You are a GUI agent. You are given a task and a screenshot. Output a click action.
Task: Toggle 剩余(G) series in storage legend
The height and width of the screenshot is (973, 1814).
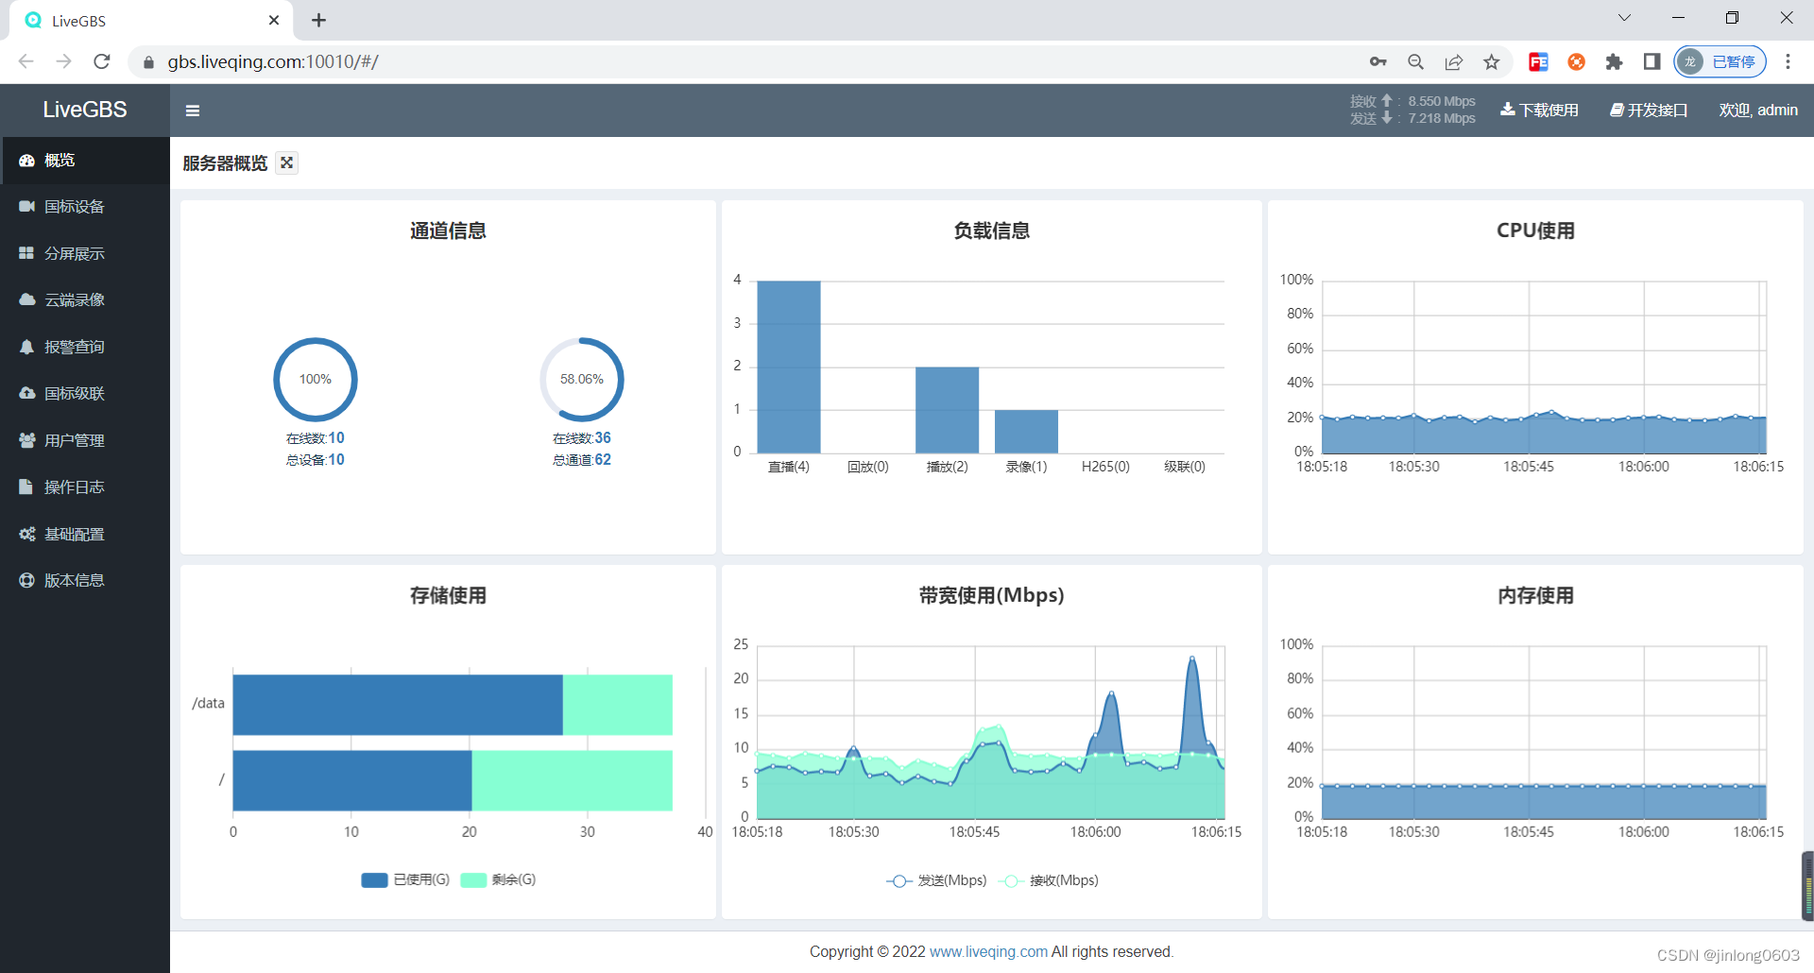(x=498, y=879)
